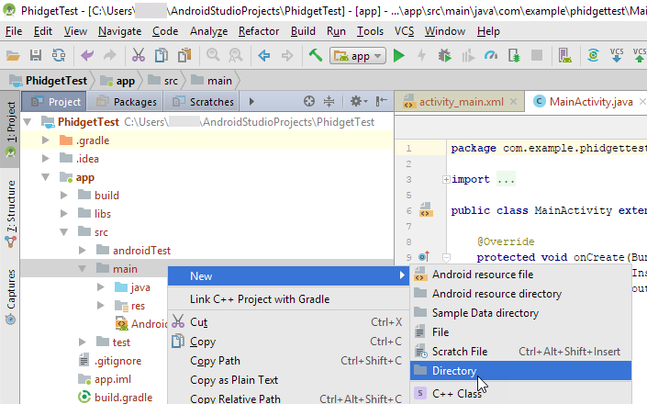
Task: Expand the res folder node
Action: tap(101, 306)
